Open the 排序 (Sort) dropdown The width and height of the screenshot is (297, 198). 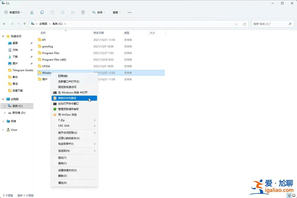[x=99, y=12]
